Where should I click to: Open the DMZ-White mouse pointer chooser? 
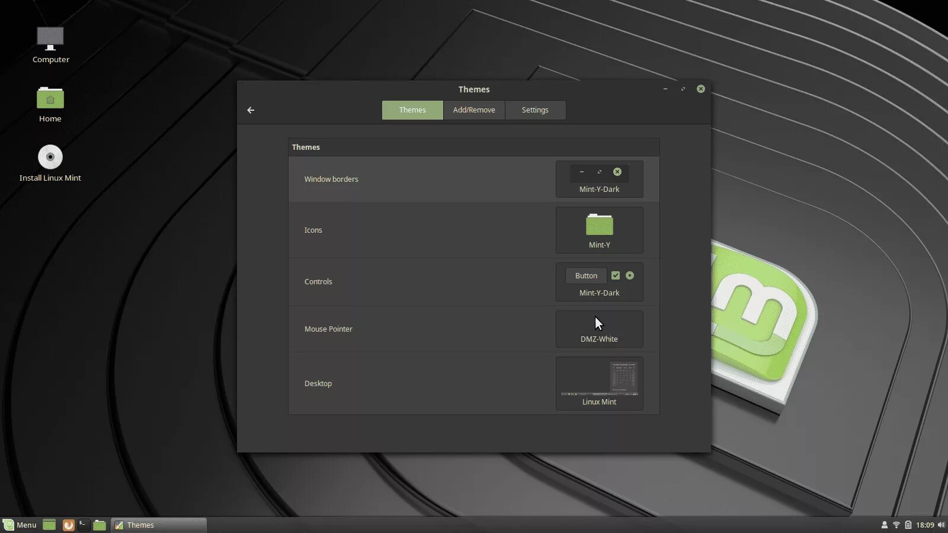600,329
